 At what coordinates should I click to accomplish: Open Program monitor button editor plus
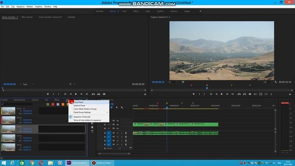coord(290,94)
